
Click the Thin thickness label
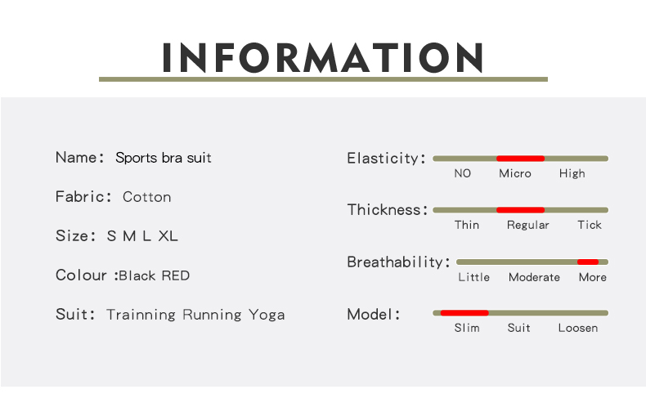(x=467, y=225)
